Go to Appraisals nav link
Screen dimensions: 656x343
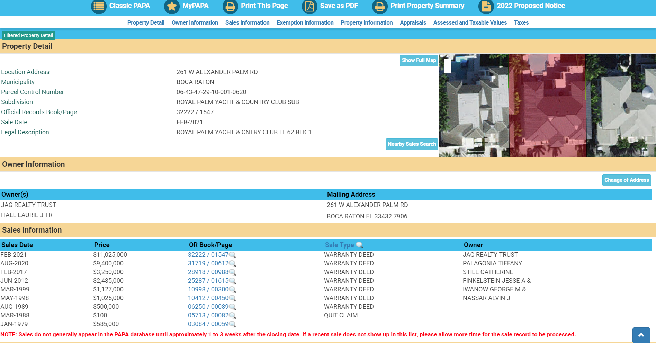[x=413, y=22]
